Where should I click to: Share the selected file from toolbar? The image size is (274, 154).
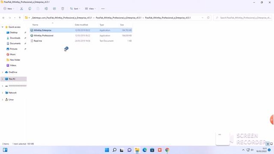coord(54,9)
